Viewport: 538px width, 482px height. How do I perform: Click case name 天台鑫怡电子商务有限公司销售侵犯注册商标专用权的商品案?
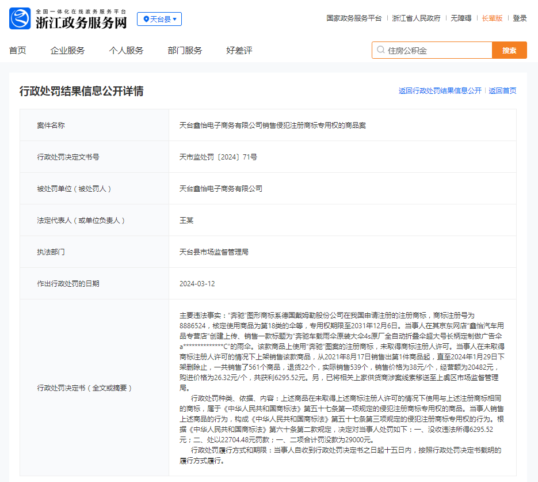[x=272, y=126]
